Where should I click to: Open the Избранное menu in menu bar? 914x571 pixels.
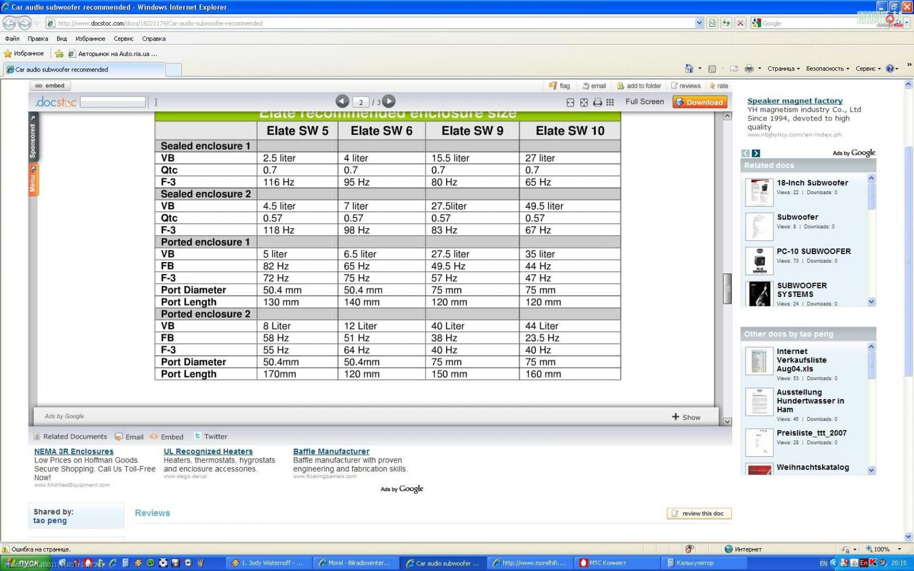click(x=90, y=39)
